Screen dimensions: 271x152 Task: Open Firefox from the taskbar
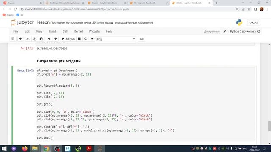[25, 149]
